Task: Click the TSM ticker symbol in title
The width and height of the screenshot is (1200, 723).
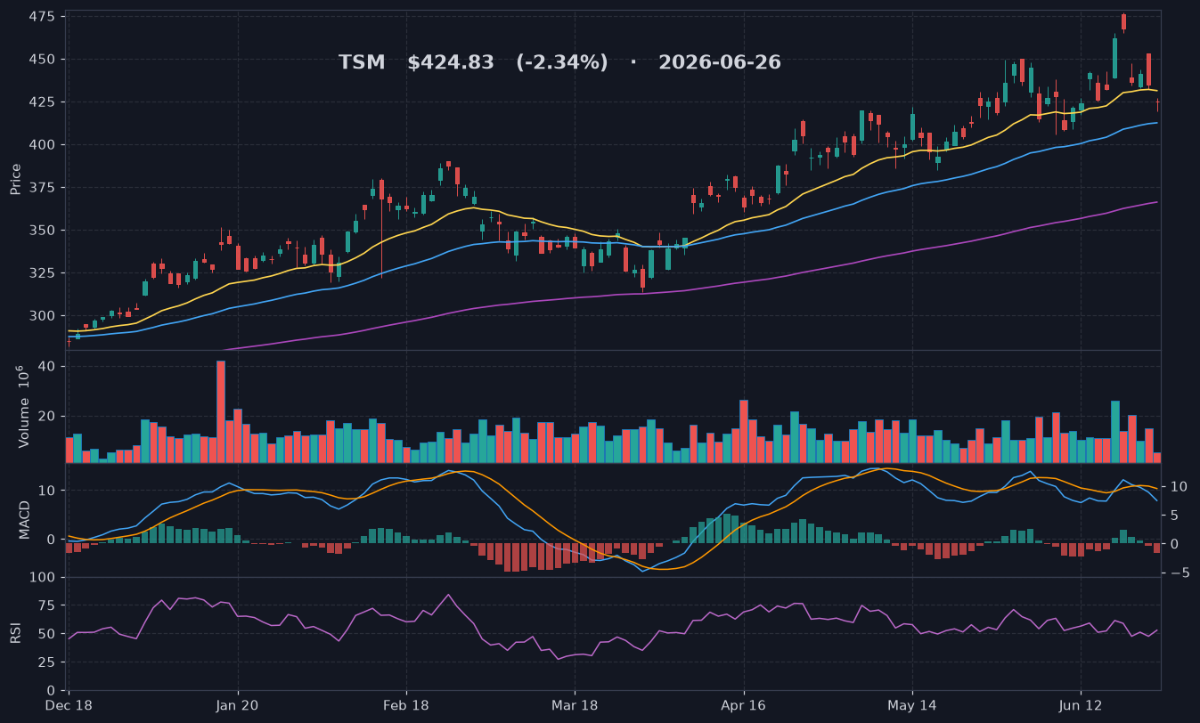Action: point(362,62)
